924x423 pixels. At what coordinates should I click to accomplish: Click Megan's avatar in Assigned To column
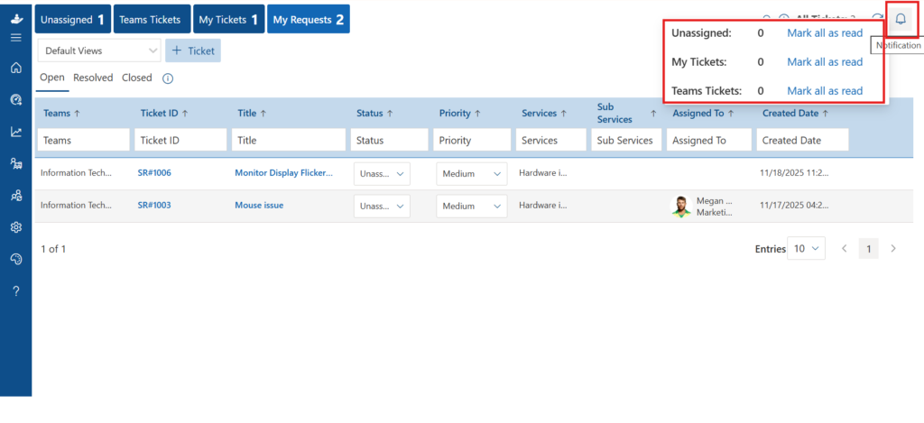pyautogui.click(x=681, y=207)
